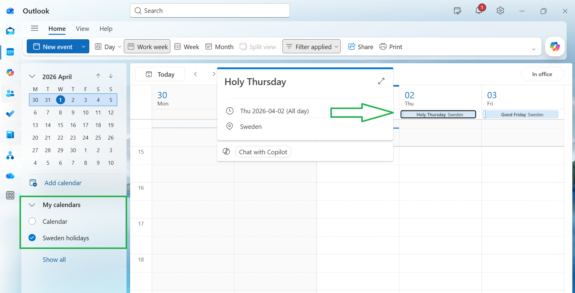
Task: Collapse the My calendars group
Action: click(x=32, y=205)
